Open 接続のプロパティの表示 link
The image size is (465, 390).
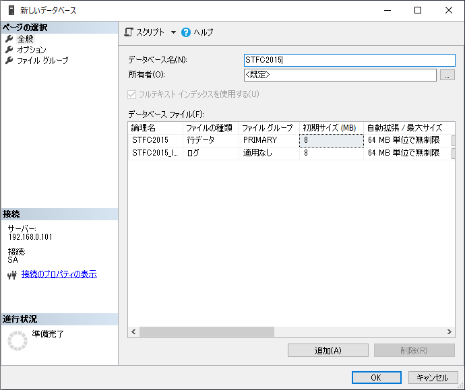click(59, 274)
